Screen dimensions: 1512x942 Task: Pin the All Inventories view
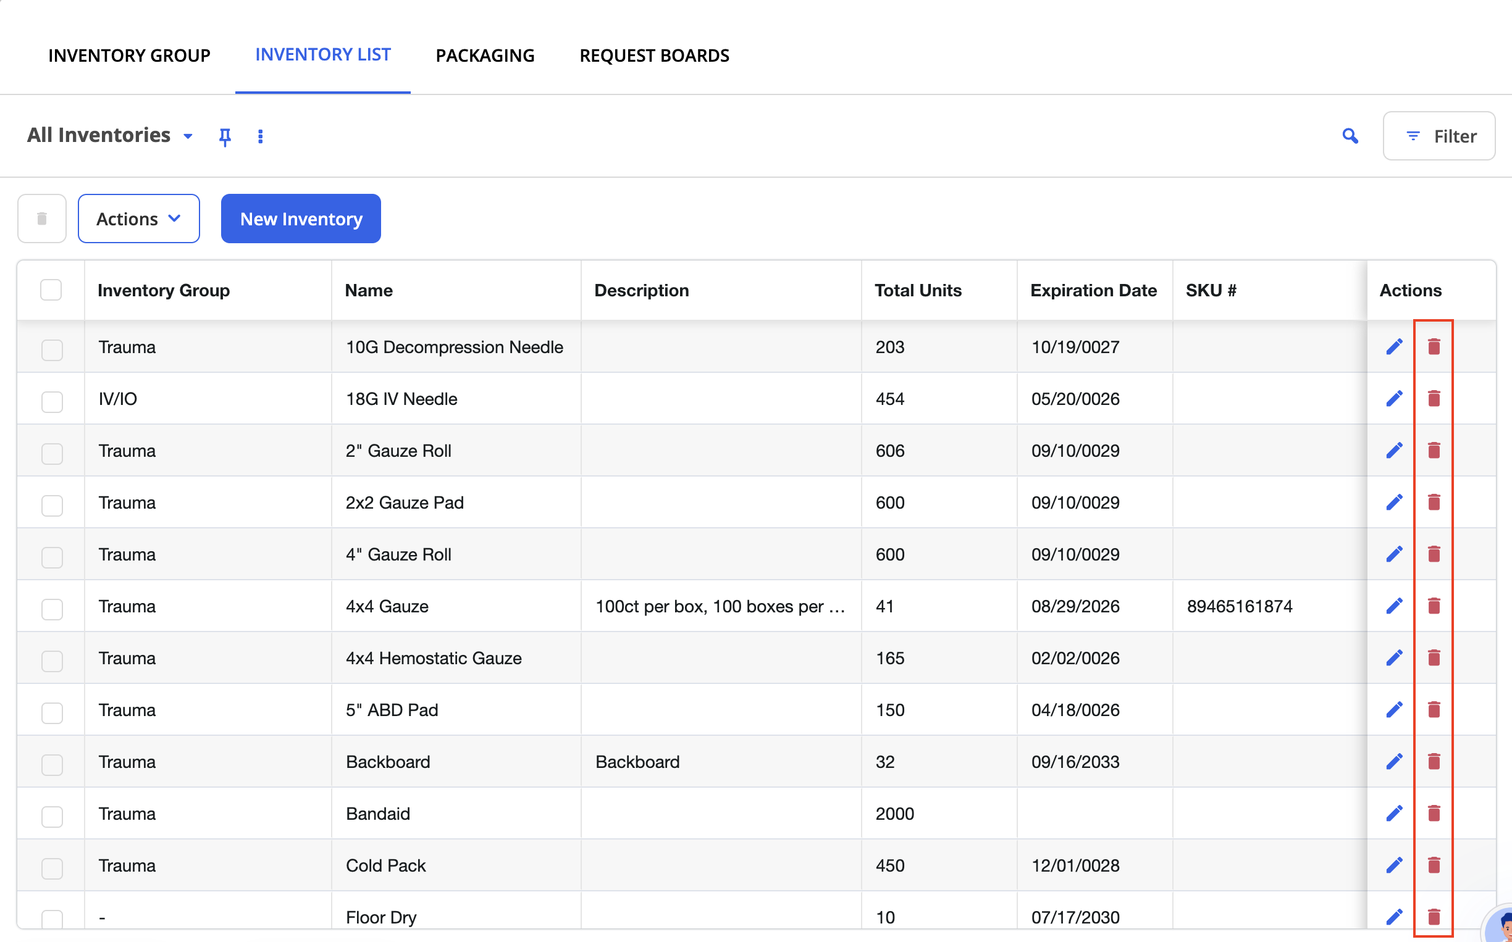pyautogui.click(x=225, y=136)
